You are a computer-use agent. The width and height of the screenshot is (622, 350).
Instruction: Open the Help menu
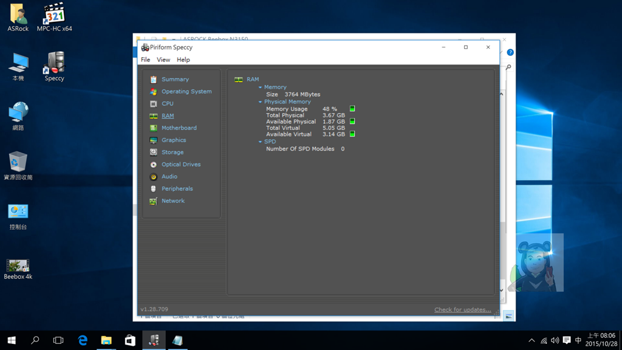coord(183,60)
